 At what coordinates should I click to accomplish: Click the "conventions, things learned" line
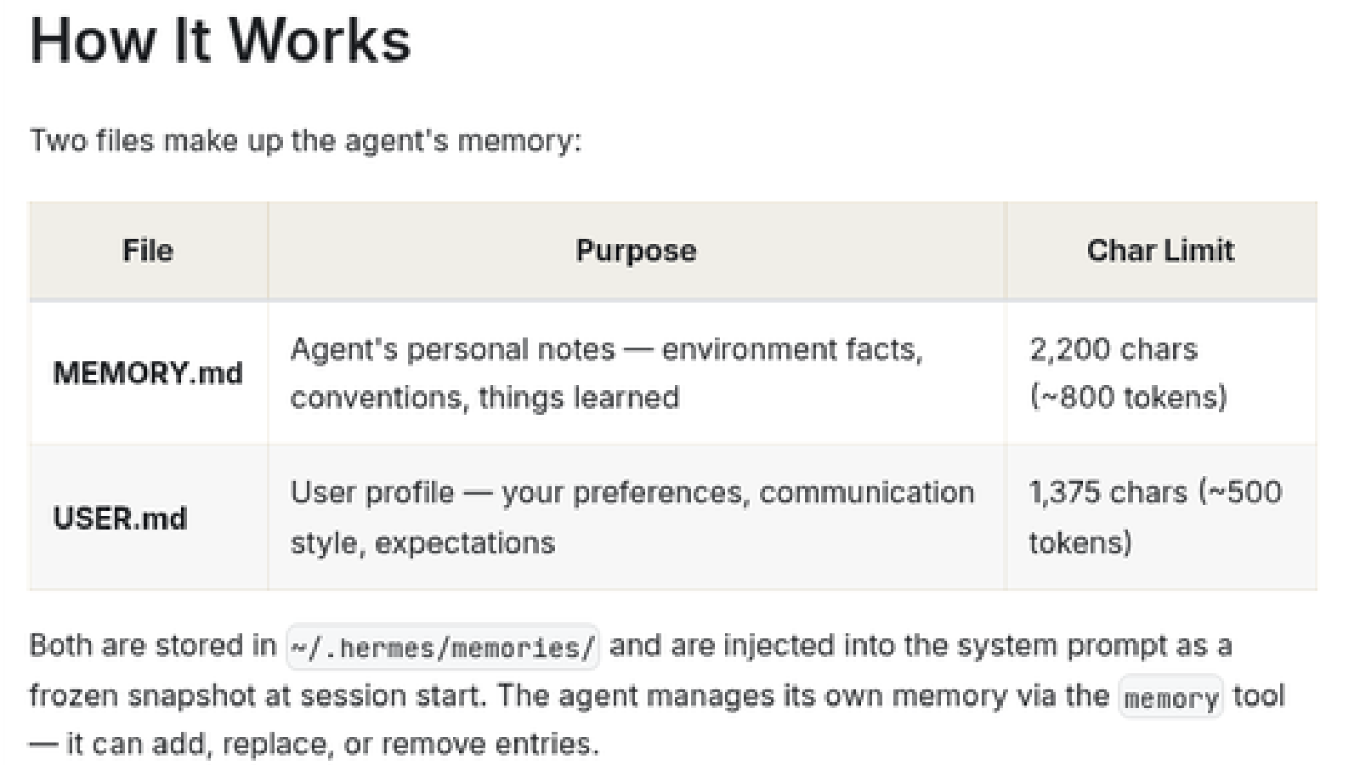[484, 398]
